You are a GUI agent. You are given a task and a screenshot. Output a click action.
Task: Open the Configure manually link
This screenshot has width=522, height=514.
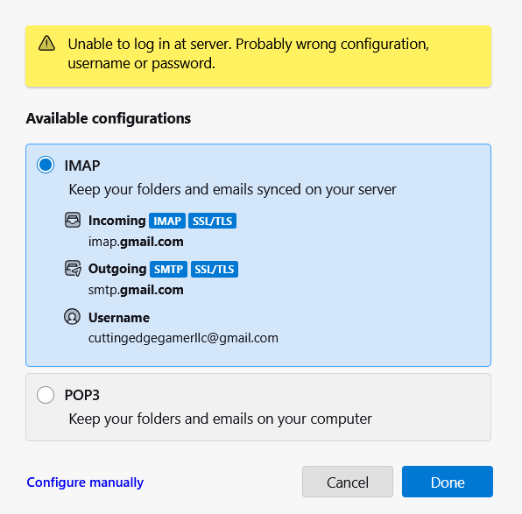(x=85, y=482)
